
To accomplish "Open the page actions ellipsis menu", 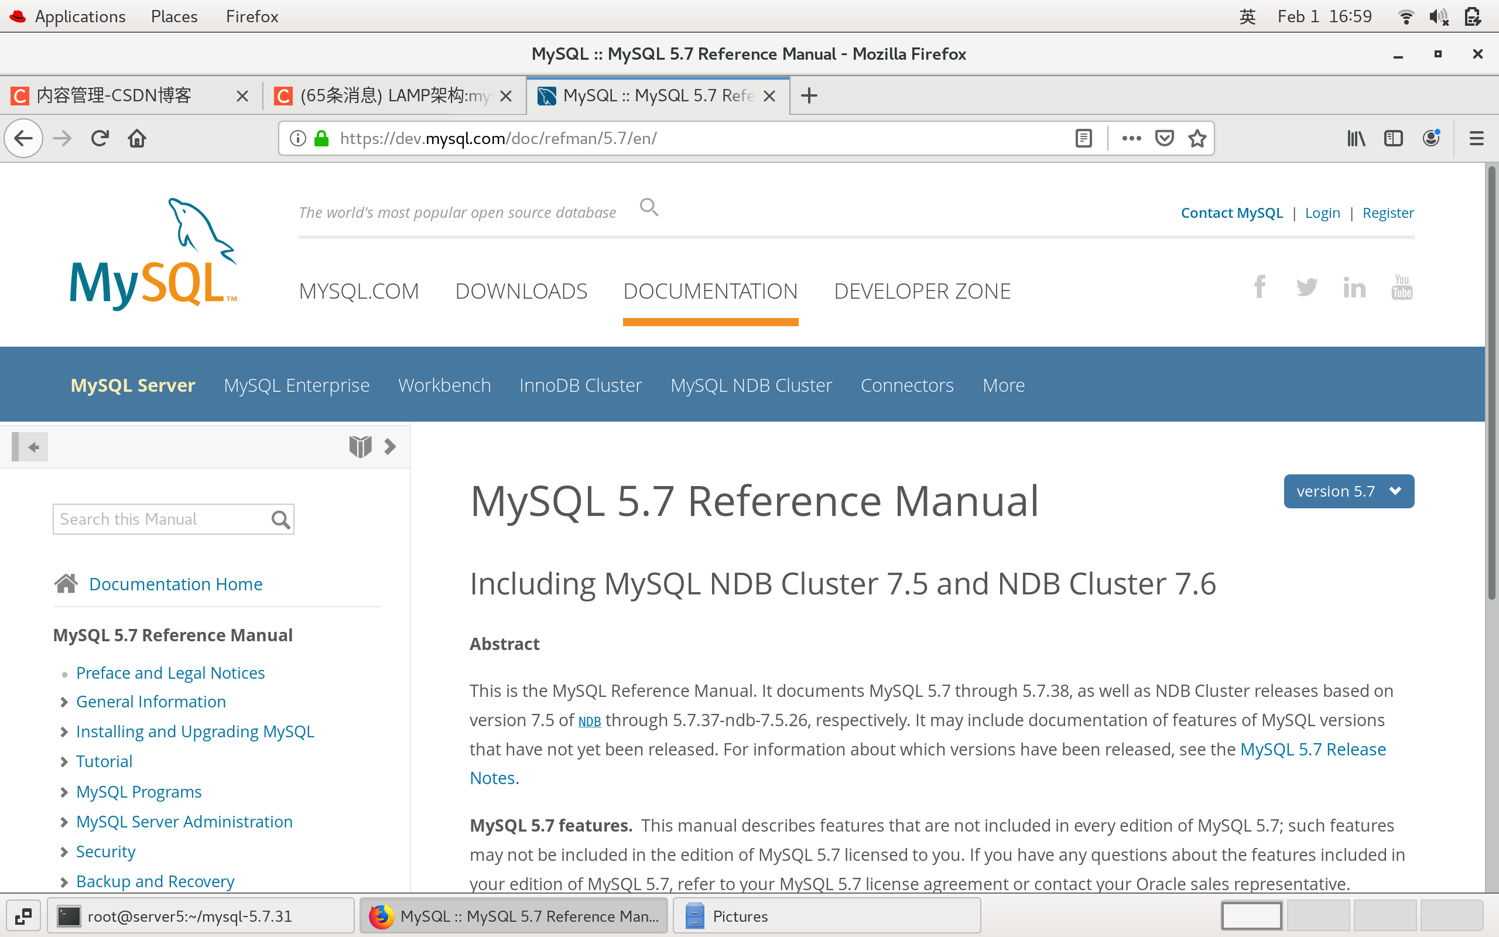I will (x=1131, y=138).
